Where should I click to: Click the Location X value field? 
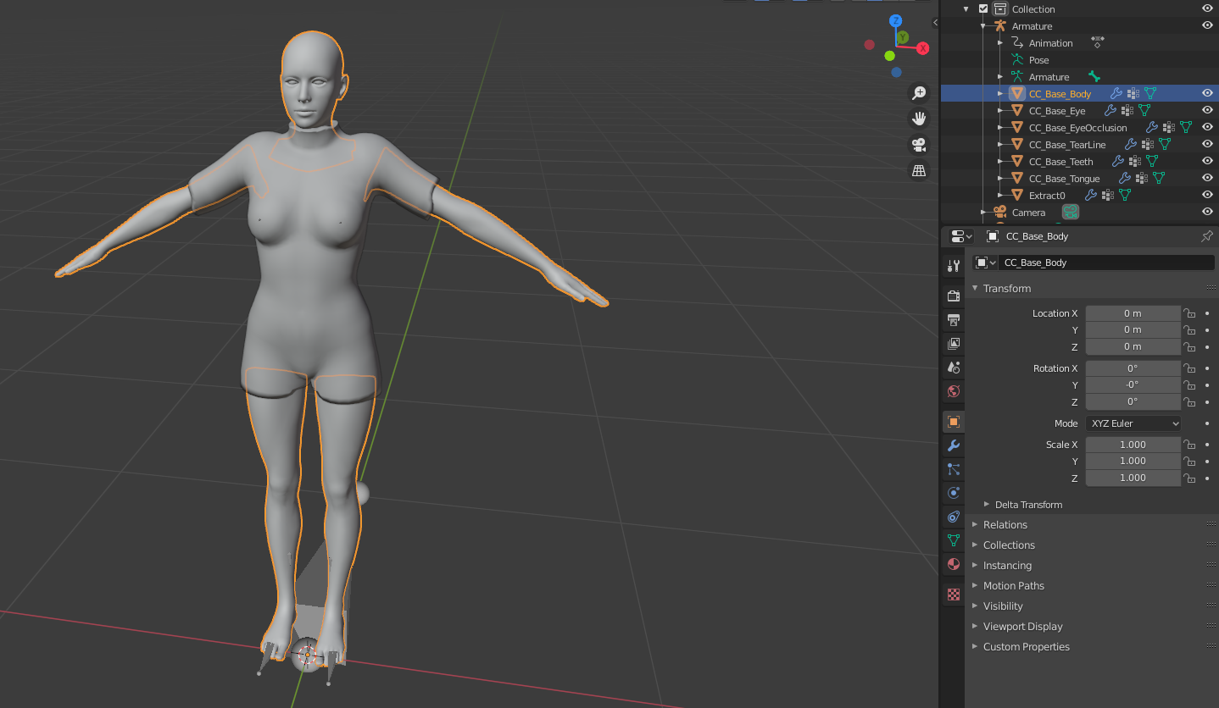coord(1133,313)
